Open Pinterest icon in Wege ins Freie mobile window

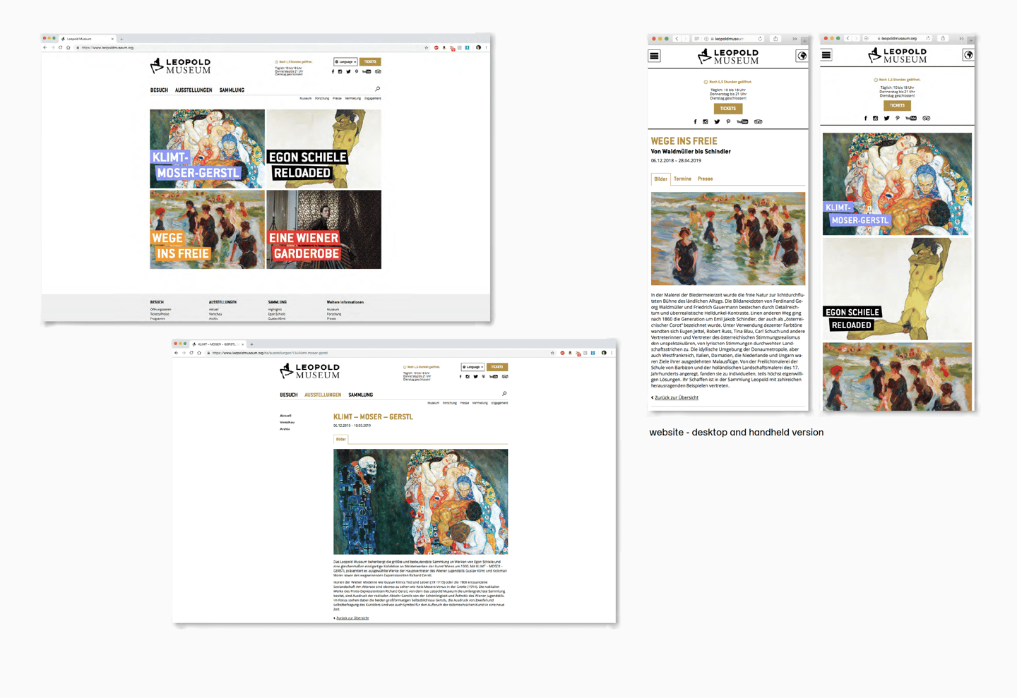tap(728, 121)
